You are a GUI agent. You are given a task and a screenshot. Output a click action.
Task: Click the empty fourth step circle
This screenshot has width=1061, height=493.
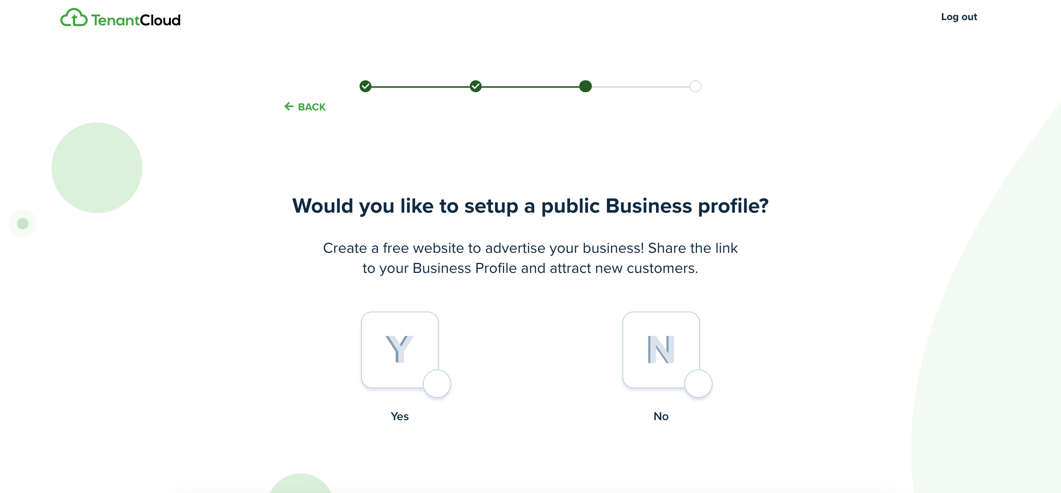coord(695,86)
